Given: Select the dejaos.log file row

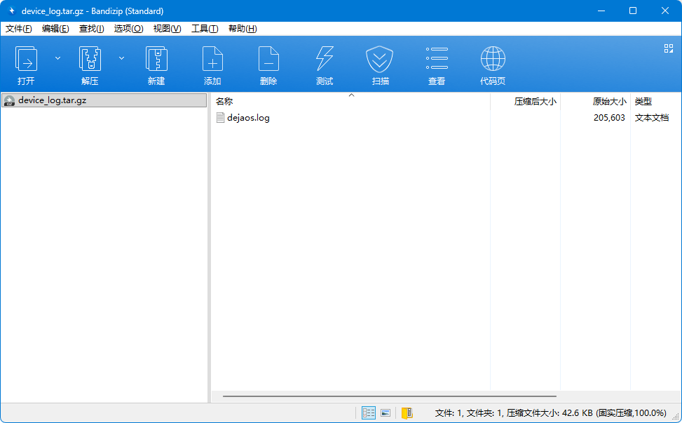Looking at the screenshot, I should [446, 118].
